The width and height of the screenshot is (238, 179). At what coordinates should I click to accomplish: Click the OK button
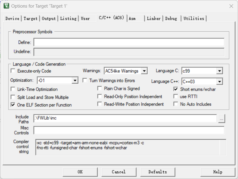80,172
